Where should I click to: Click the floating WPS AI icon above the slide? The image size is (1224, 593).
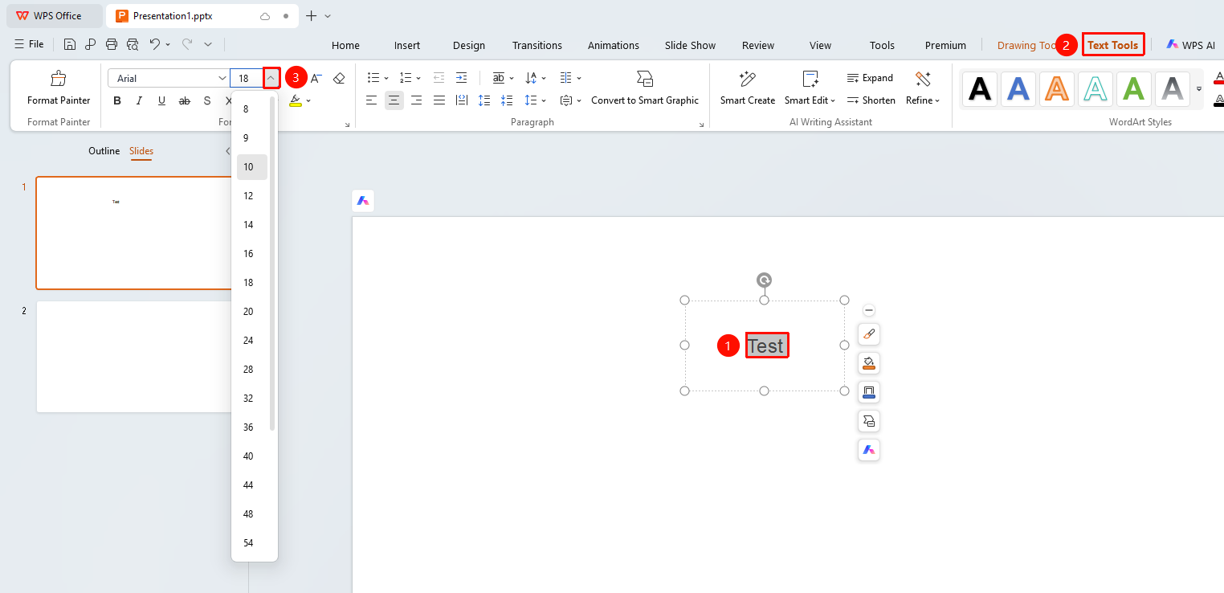pyautogui.click(x=363, y=201)
